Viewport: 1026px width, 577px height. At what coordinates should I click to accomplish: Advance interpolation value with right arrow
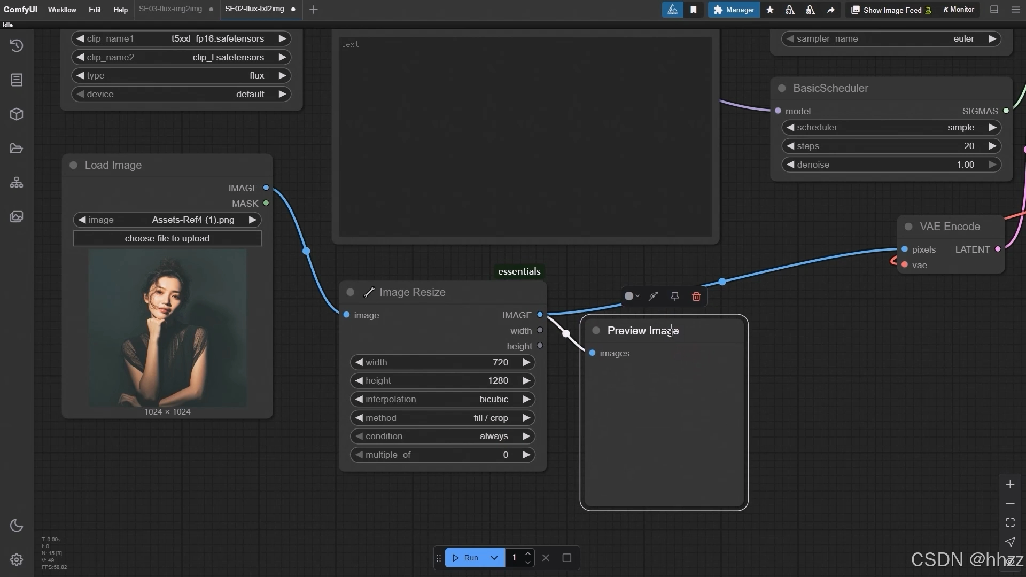point(526,400)
